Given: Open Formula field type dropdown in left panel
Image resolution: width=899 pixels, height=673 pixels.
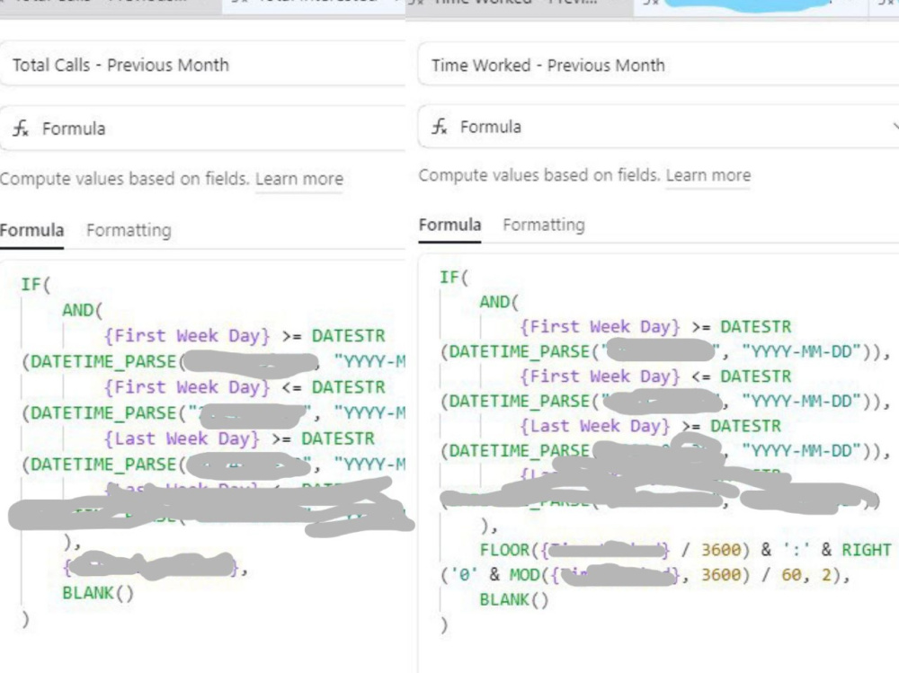Looking at the screenshot, I should (x=202, y=128).
